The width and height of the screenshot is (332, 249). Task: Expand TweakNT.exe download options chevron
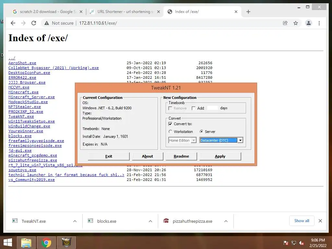(x=75, y=221)
